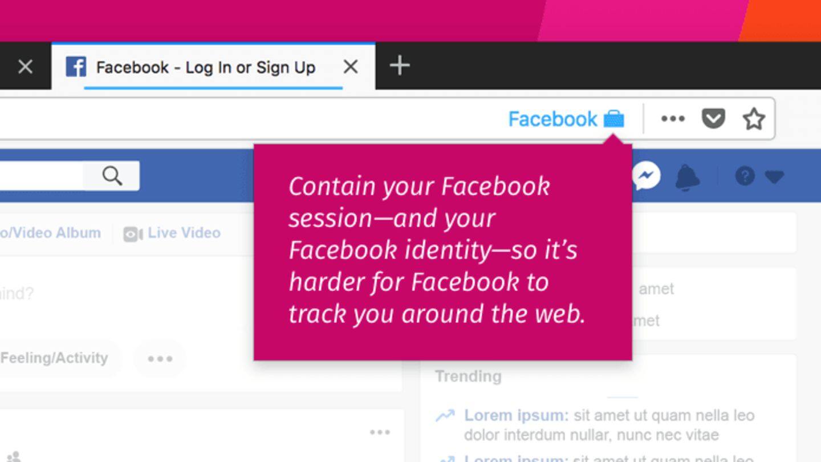Viewport: 821px width, 462px height.
Task: Click the Facebook help question mark icon
Action: tap(745, 176)
